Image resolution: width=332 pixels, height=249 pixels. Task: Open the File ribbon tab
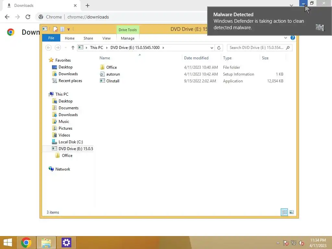click(x=51, y=38)
